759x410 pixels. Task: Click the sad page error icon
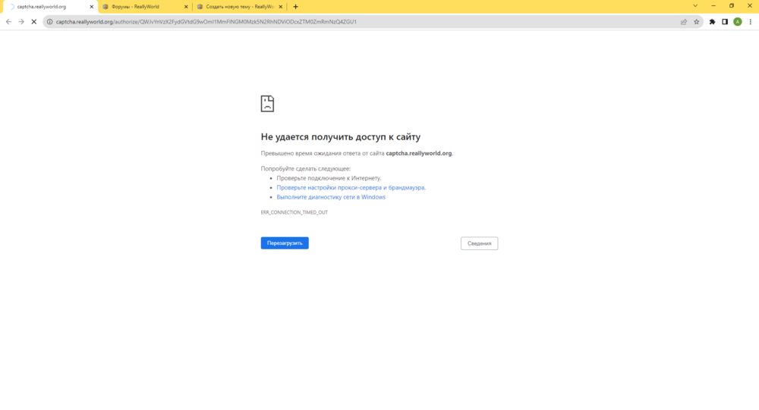[267, 104]
